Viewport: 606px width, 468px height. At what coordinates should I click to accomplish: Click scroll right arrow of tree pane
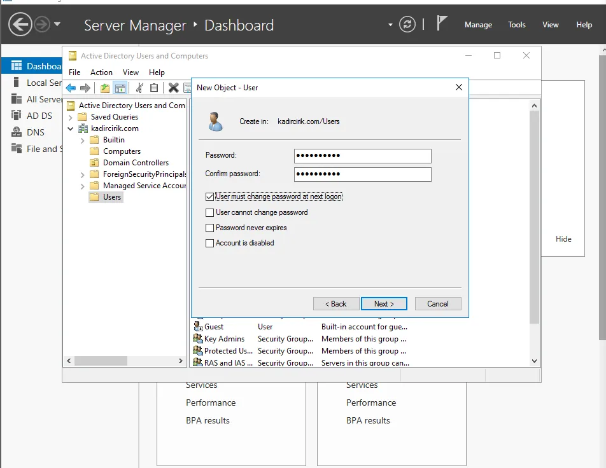(180, 361)
